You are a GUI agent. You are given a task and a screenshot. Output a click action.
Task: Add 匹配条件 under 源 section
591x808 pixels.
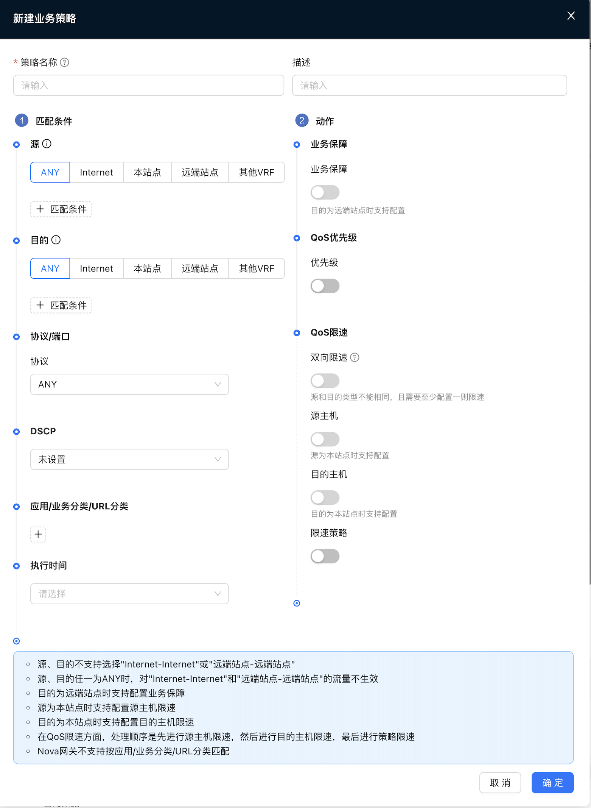(61, 209)
